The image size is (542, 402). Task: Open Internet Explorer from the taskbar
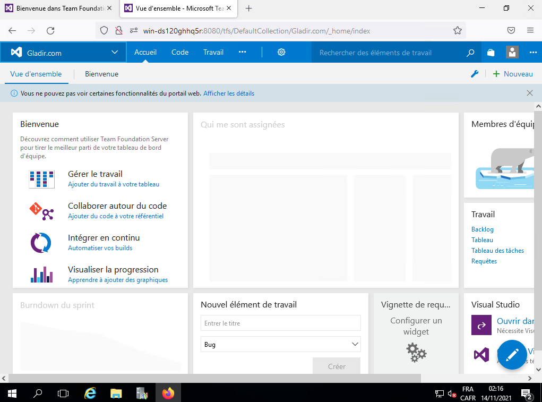click(90, 393)
